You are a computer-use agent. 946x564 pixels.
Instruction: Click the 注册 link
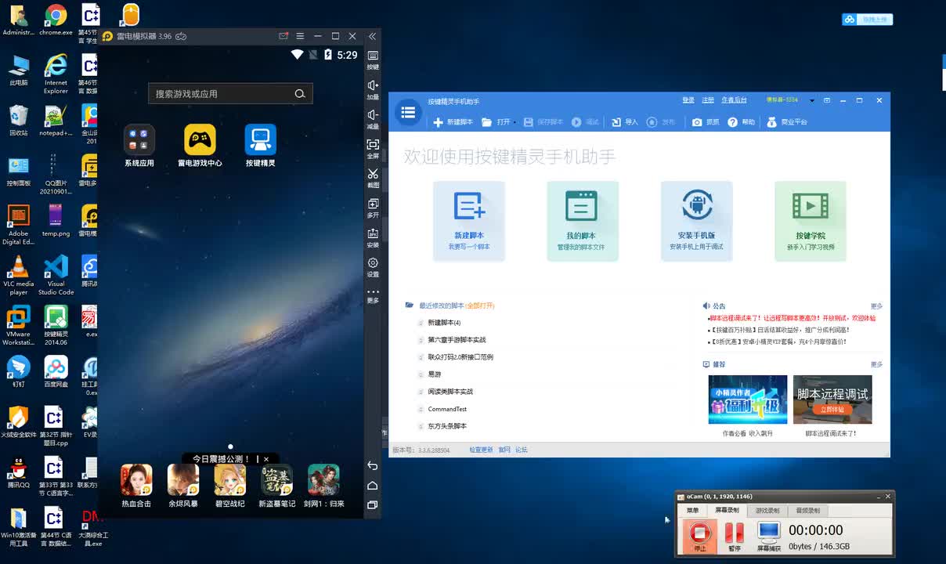708,100
